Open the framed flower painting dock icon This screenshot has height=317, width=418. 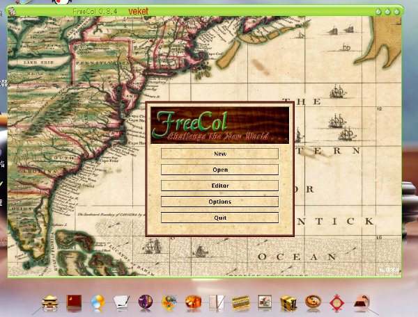[265, 302]
